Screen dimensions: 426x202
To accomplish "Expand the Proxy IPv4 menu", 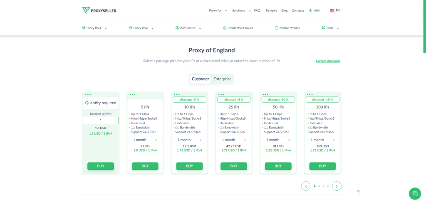I will (x=94, y=28).
